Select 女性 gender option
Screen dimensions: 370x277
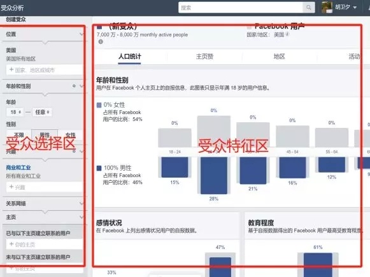tap(70, 134)
